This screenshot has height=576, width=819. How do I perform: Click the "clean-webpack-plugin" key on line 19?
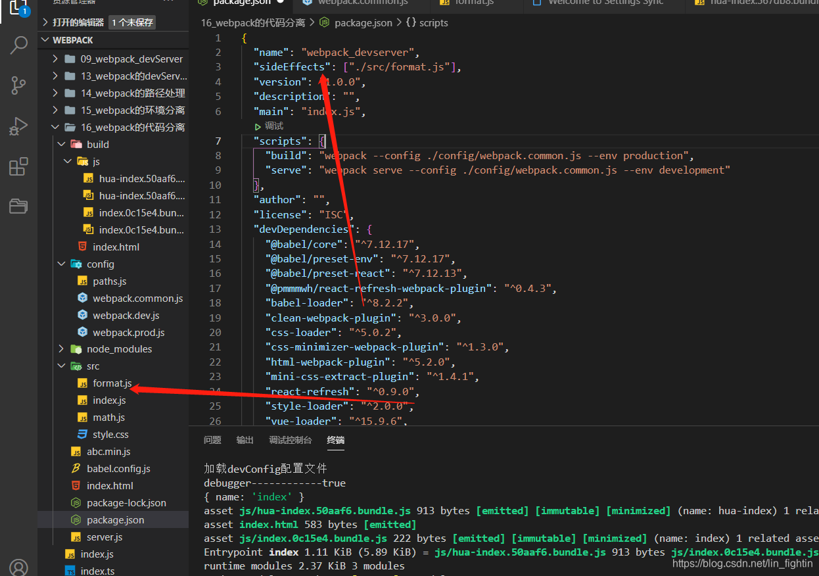click(331, 318)
